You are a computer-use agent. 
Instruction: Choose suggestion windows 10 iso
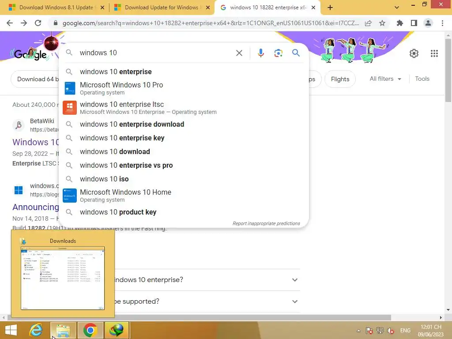184,179
